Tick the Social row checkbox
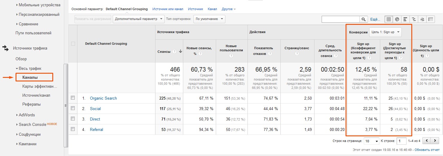The height and width of the screenshot is (156, 443). coord(73,108)
